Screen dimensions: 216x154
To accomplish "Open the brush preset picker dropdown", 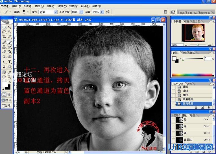I will click(28, 12).
